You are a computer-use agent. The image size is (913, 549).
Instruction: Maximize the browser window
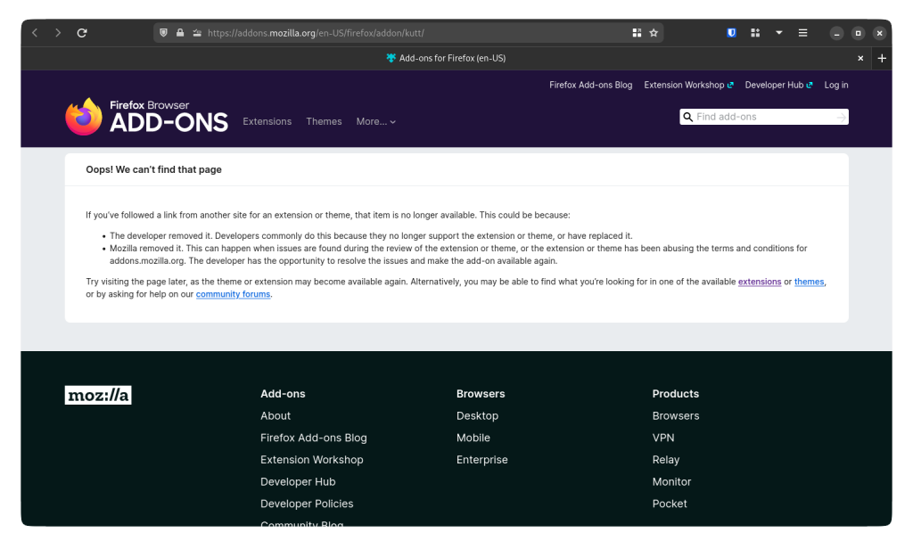click(858, 34)
